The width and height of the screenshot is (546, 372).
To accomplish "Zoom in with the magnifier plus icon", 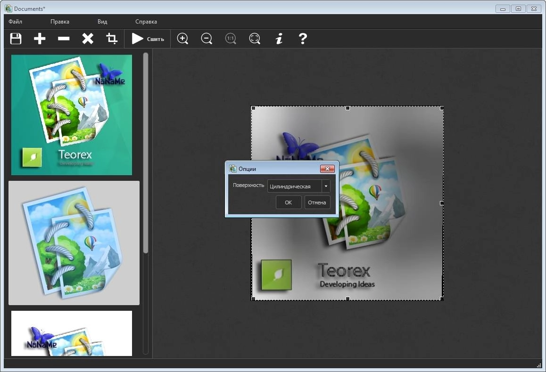I will pyautogui.click(x=182, y=39).
